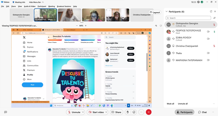The image size is (218, 116).
Task: Select Giotopoulos Georgios video tile
Action: (x=21, y=15)
